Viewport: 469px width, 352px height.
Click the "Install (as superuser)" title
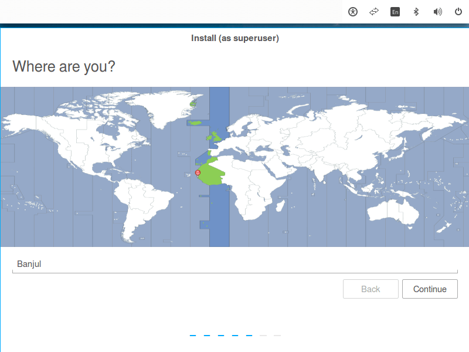235,38
